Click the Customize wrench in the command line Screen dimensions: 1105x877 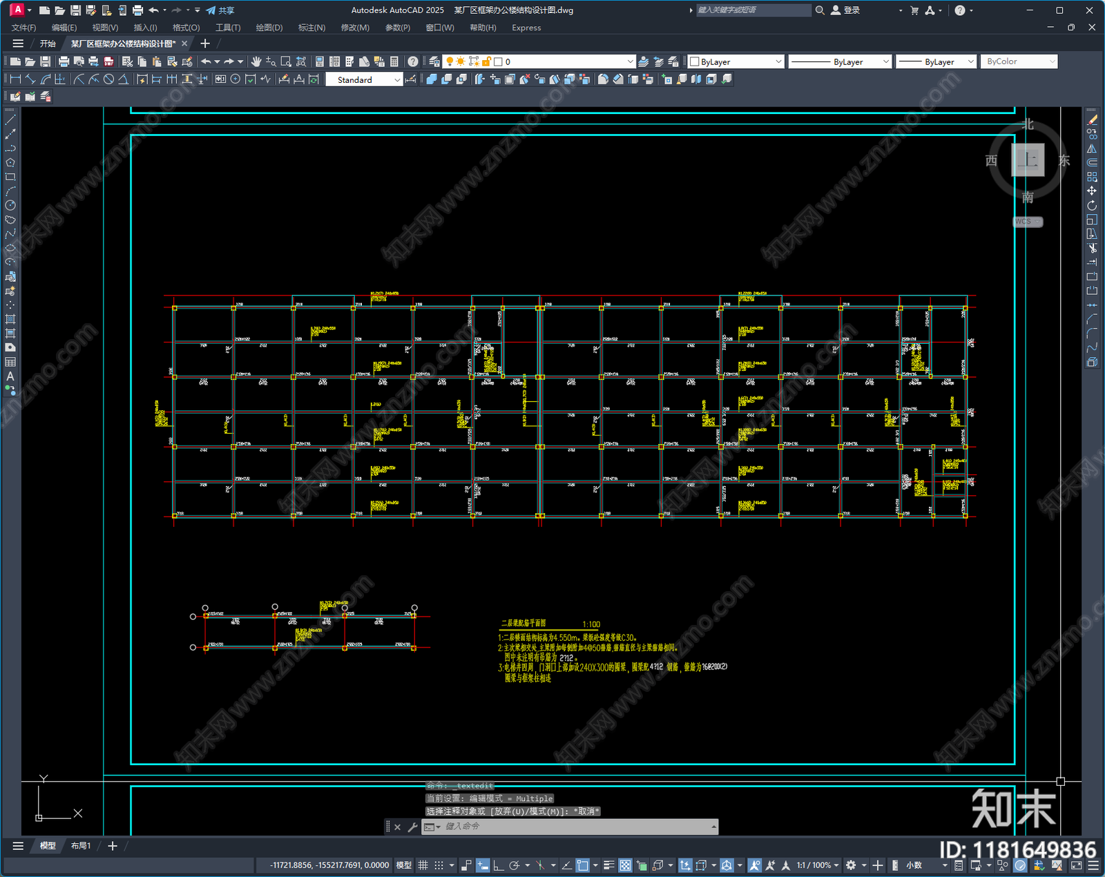point(413,827)
